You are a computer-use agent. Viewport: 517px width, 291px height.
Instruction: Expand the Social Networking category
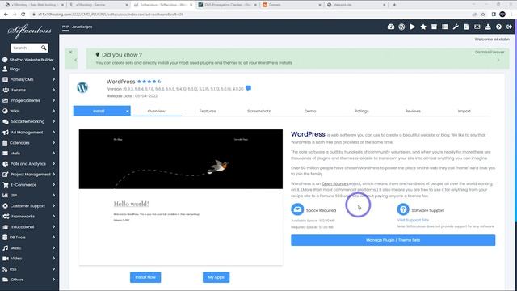click(28, 122)
